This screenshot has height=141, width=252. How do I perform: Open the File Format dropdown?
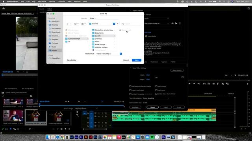(109, 54)
